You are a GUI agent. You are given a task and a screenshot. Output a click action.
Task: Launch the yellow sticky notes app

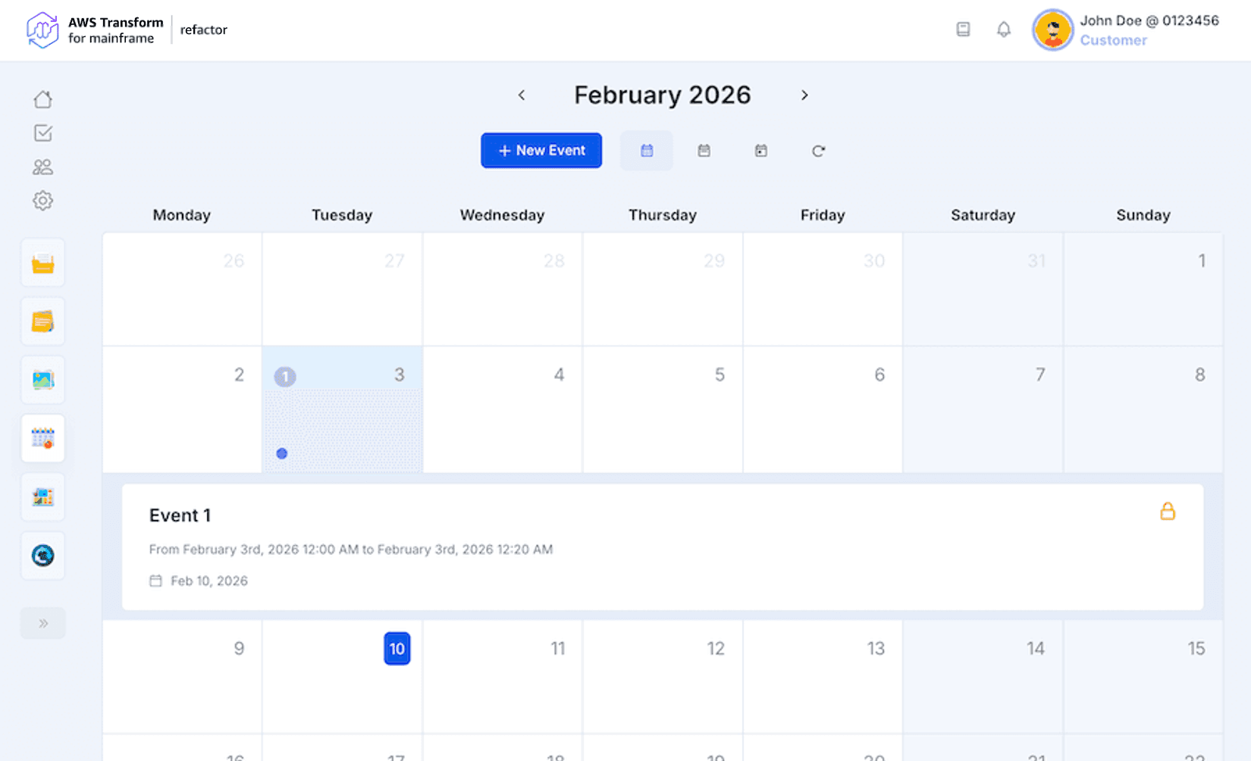pyautogui.click(x=43, y=321)
